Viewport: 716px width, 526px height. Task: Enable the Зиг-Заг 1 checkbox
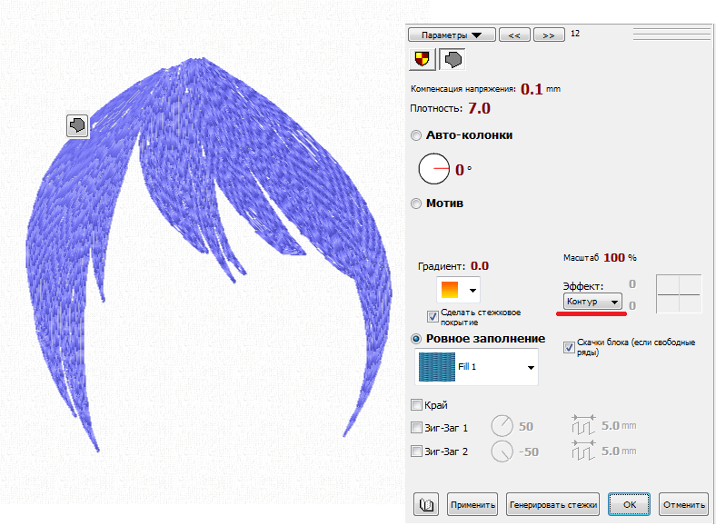(x=416, y=427)
